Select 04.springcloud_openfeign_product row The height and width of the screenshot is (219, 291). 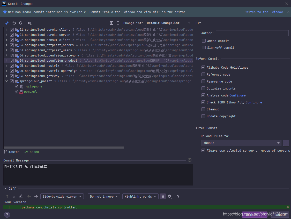pos(98,61)
